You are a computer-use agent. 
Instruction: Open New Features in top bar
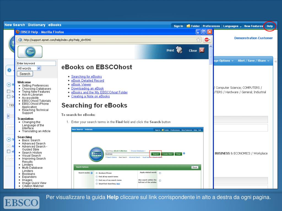(x=254, y=26)
